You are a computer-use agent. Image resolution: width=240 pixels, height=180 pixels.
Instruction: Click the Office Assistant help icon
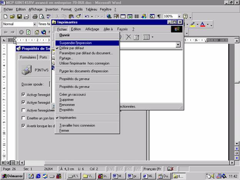tap(185, 17)
